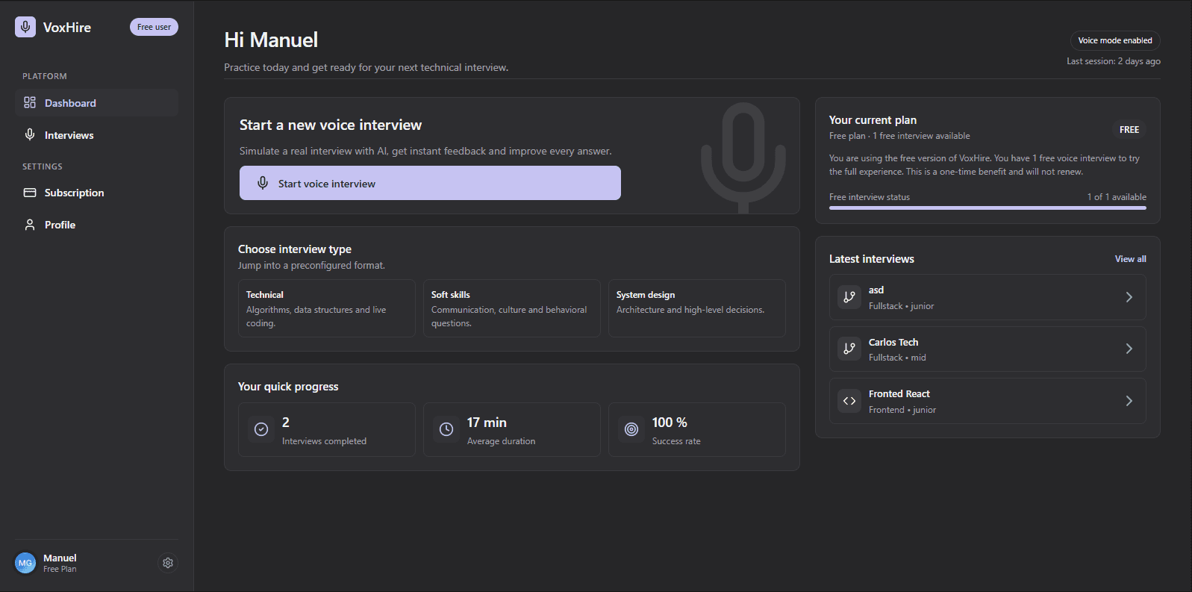Click the VoxHire microphone logo icon
This screenshot has width=1192, height=592.
pos(25,27)
